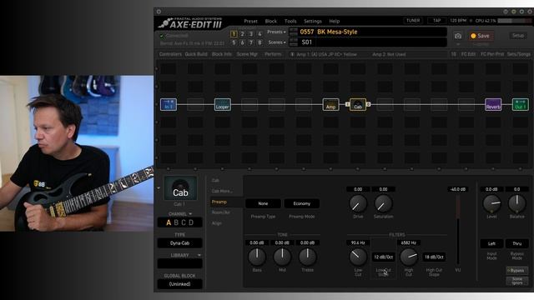The image size is (534, 300).
Task: Switch to the Align page tab
Action: click(x=217, y=223)
